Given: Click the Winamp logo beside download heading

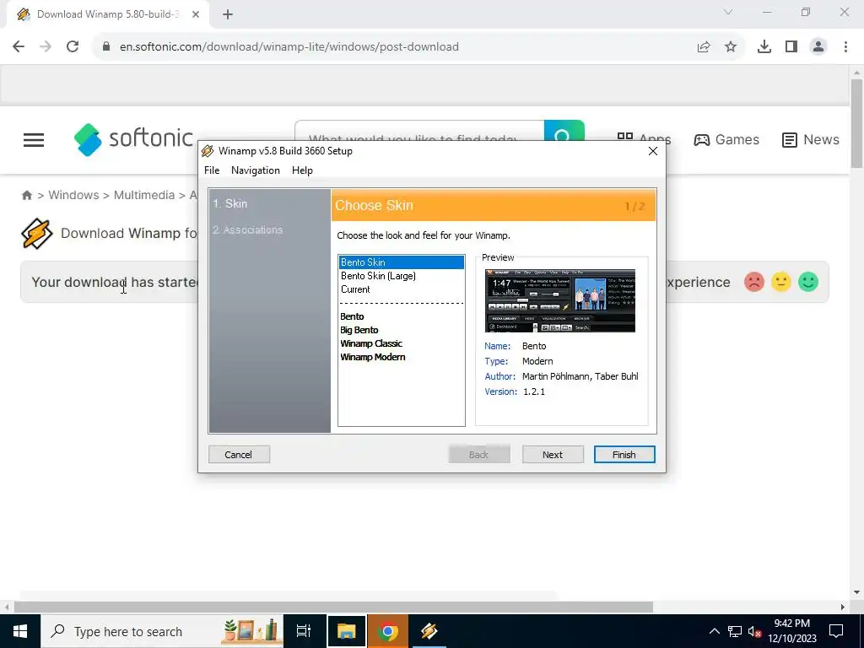Looking at the screenshot, I should pyautogui.click(x=37, y=234).
